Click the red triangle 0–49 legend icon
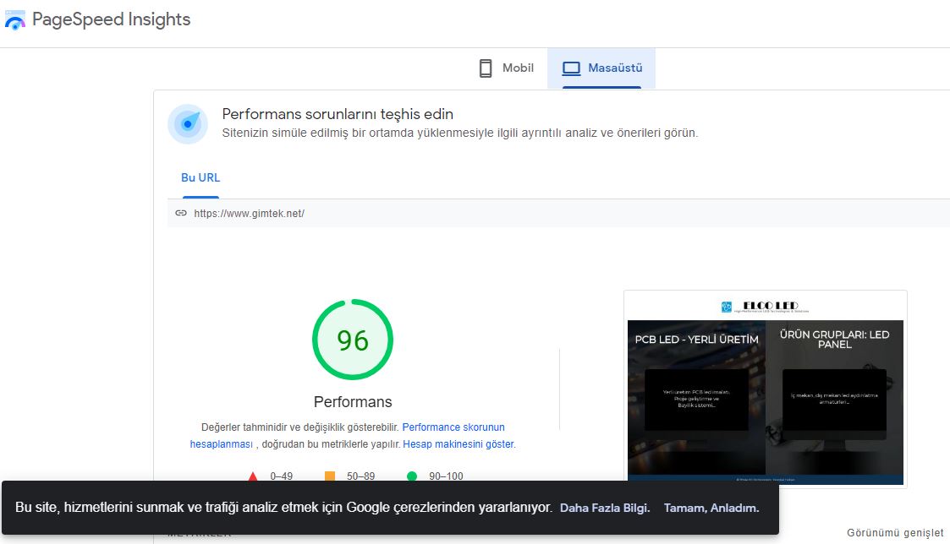Screen dimensions: 950x544 click(253, 476)
